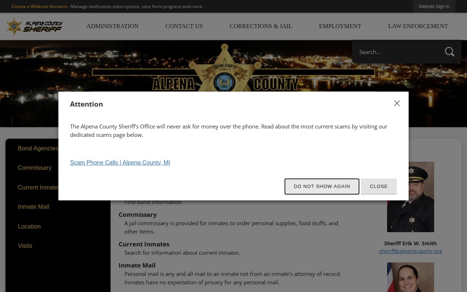Open the Contact Us menu
This screenshot has height=292, width=467.
click(184, 26)
